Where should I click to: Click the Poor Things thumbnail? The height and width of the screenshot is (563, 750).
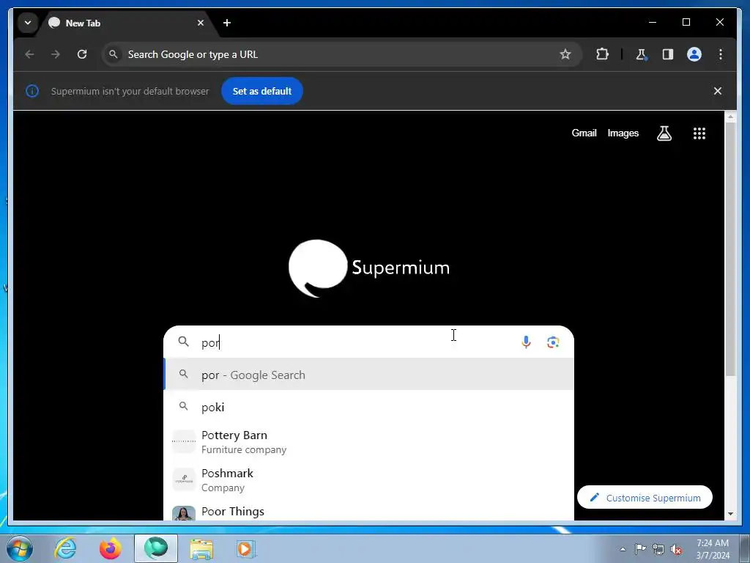coord(184,512)
